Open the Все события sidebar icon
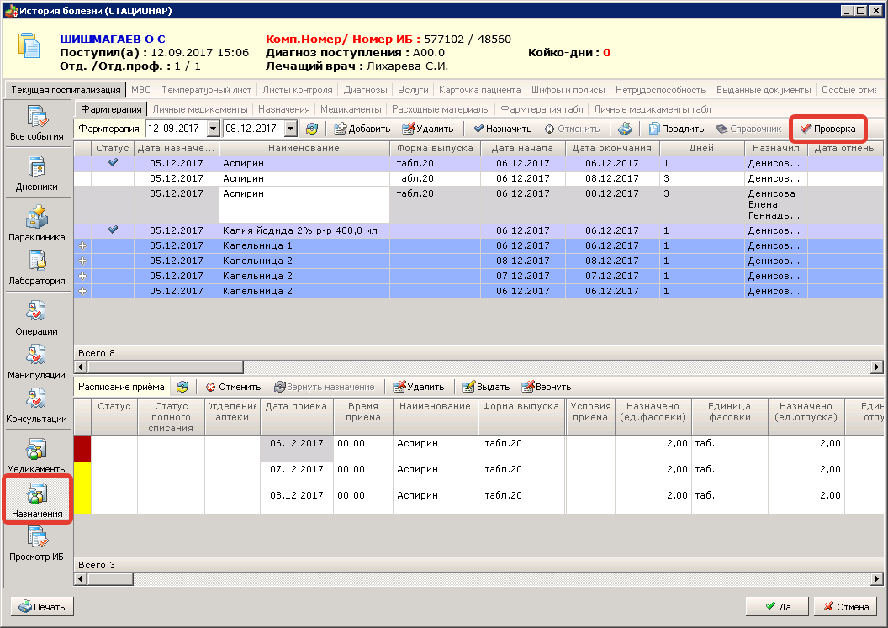 (x=37, y=123)
